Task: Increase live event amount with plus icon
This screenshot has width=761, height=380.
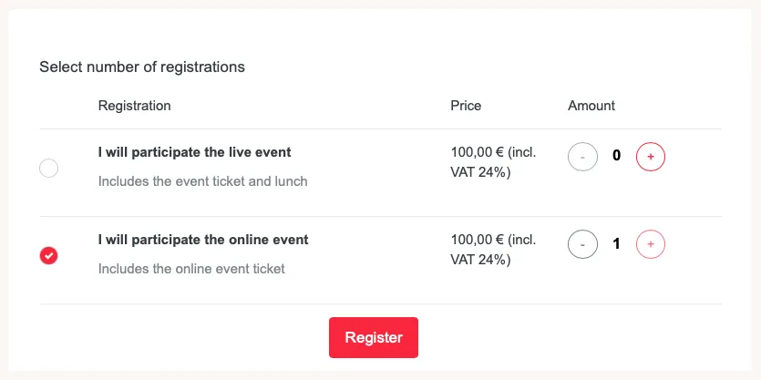Action: click(x=650, y=157)
